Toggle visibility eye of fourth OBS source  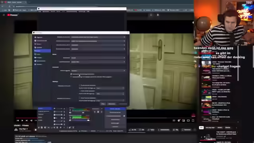[x=62, y=118]
